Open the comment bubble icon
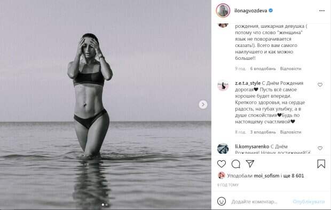This screenshot has height=210, width=331. pyautogui.click(x=236, y=164)
